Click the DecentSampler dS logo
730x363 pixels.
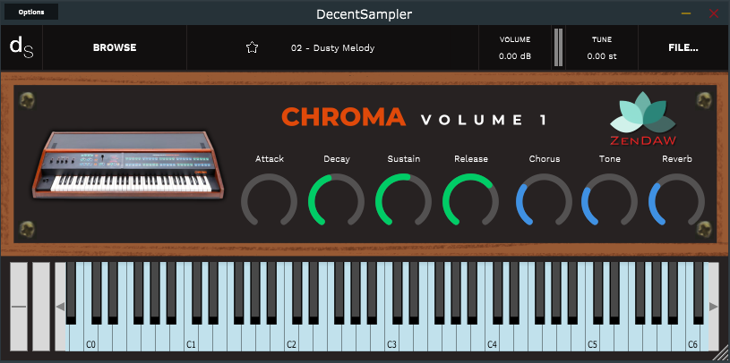pos(21,47)
